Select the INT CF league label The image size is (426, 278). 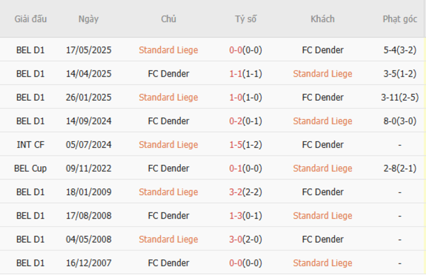click(30, 145)
